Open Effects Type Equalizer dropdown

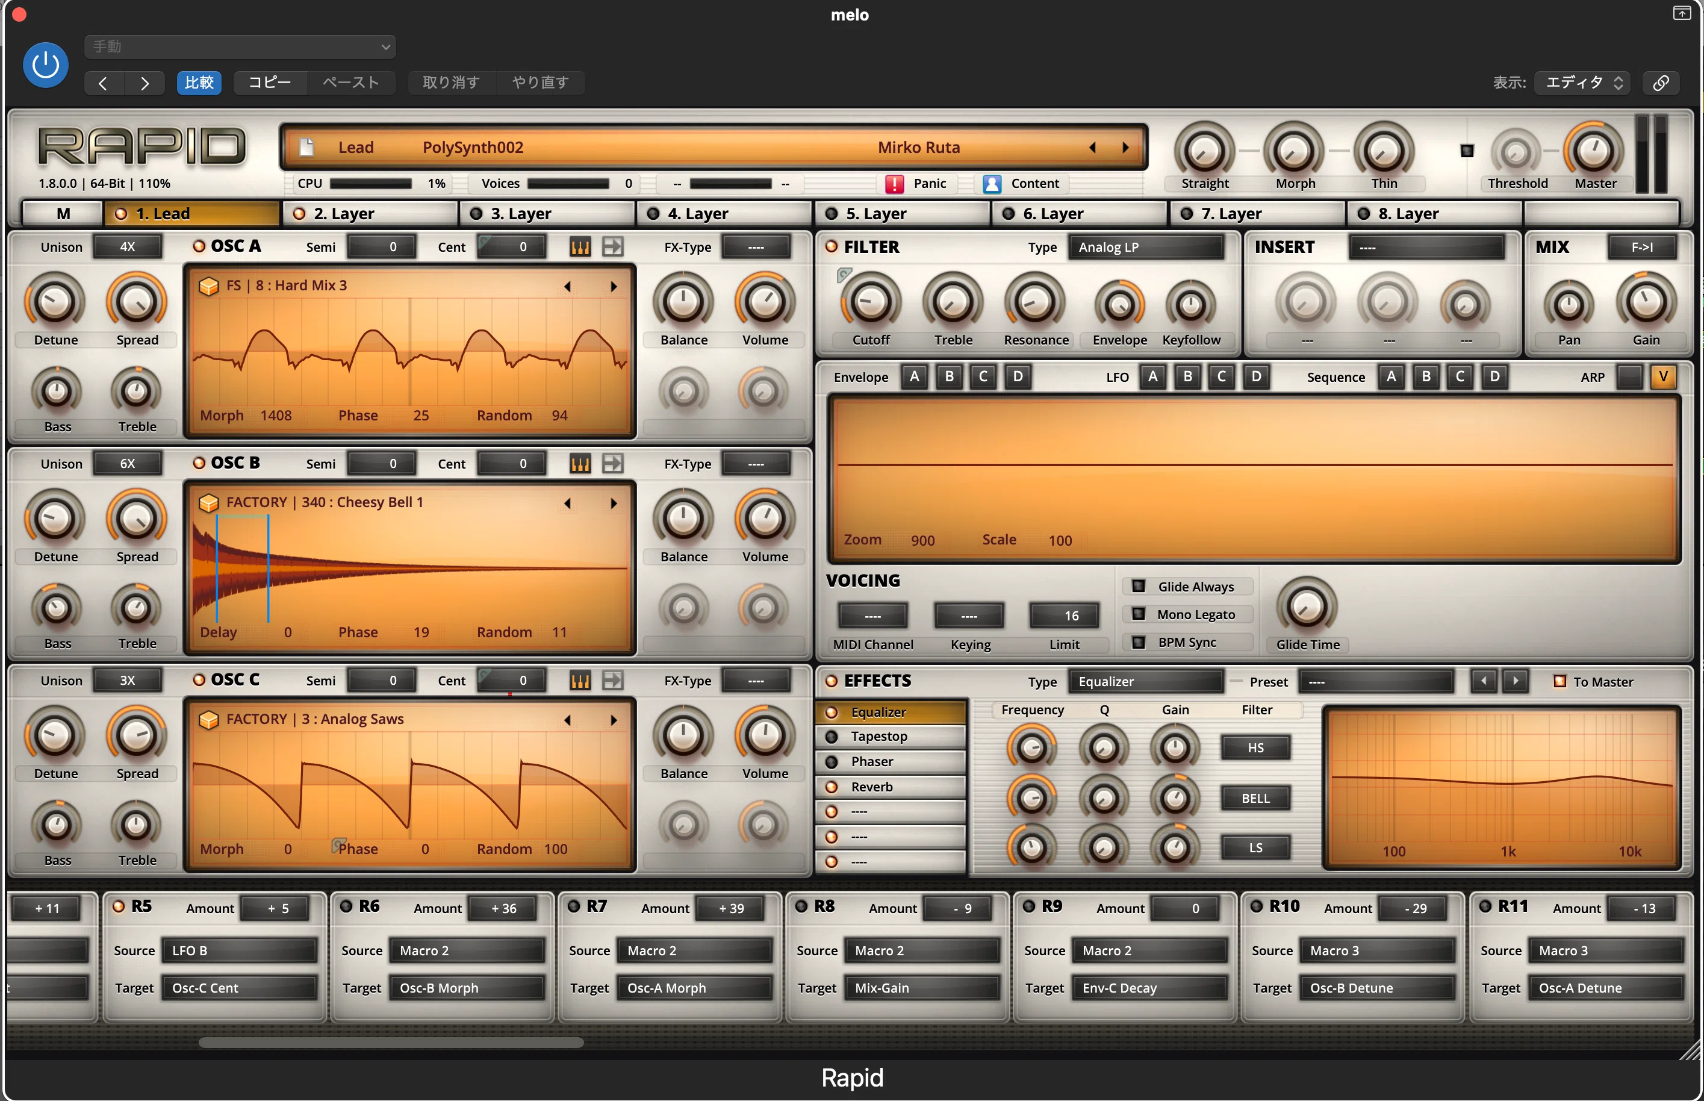point(1146,681)
